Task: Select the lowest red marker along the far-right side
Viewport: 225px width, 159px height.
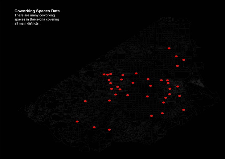Action: [x=183, y=110]
